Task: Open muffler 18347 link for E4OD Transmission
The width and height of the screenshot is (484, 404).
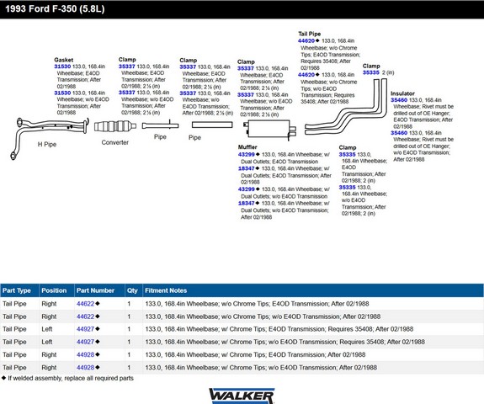Action: click(x=247, y=168)
